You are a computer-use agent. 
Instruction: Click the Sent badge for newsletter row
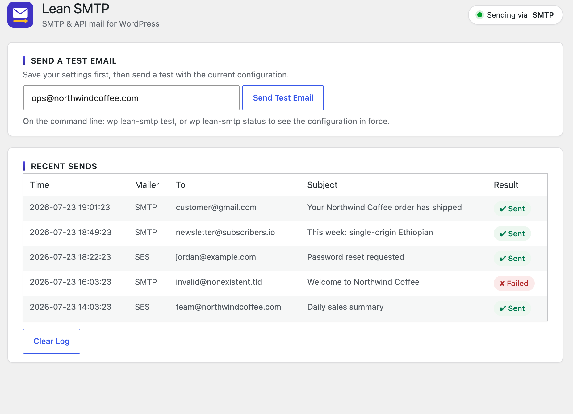pos(512,234)
